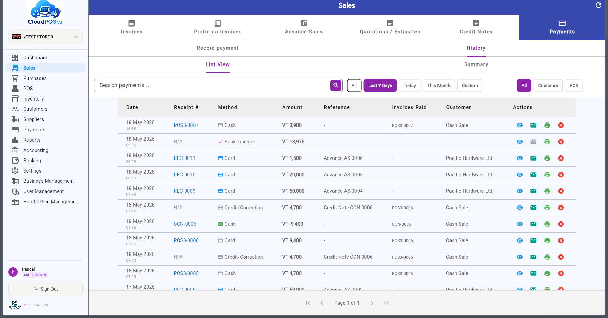This screenshot has width=608, height=318.
Task: Sign out of CloudPOS
Action: coord(45,289)
